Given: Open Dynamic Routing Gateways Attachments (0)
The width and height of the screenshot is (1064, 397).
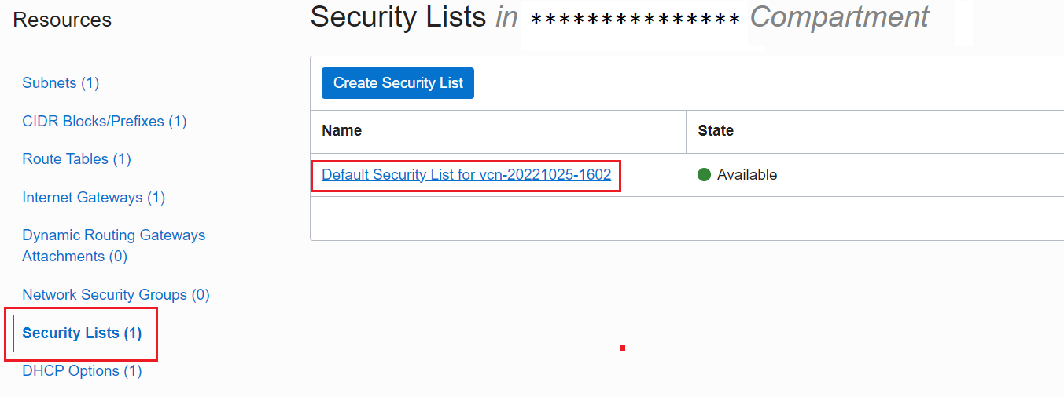Looking at the screenshot, I should click(x=113, y=246).
